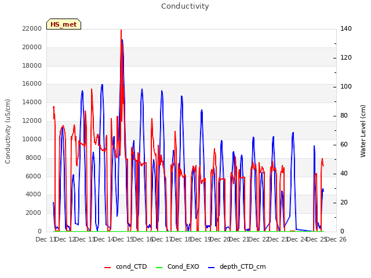Click the 140 water level tick label

(346, 28)
